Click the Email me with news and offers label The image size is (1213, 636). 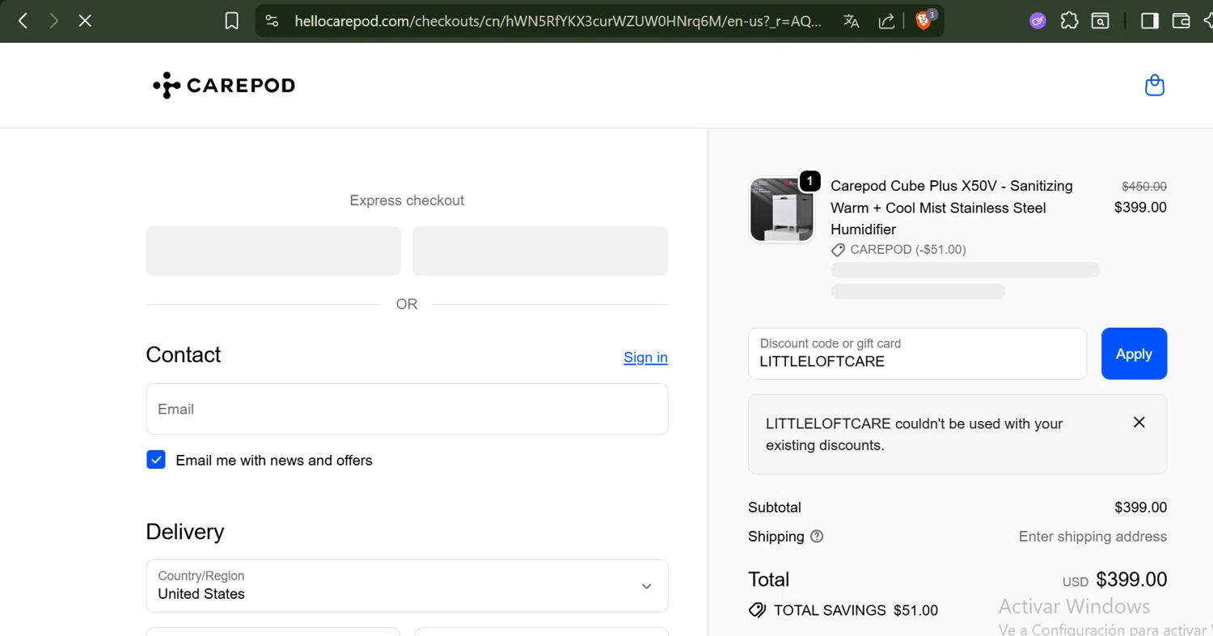(274, 461)
